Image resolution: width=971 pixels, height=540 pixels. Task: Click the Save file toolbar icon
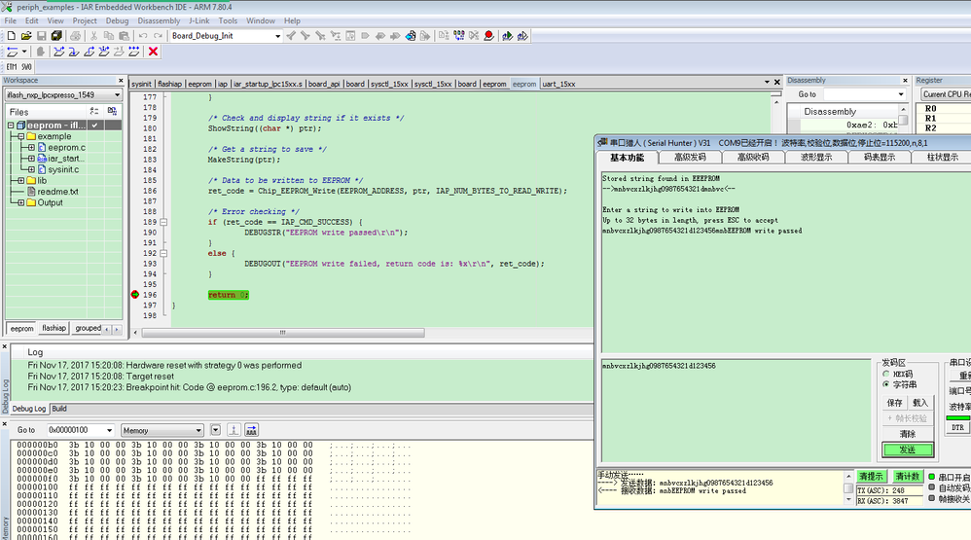pyautogui.click(x=41, y=36)
